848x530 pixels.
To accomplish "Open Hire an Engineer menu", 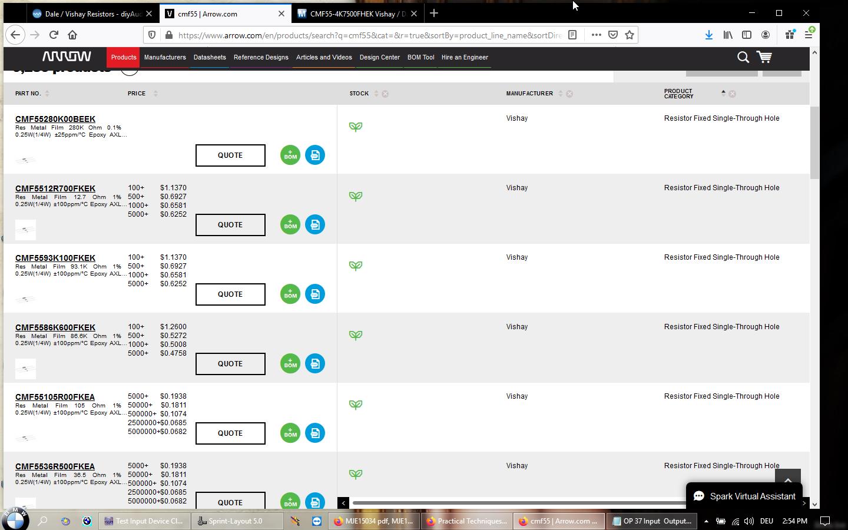I will tap(465, 57).
